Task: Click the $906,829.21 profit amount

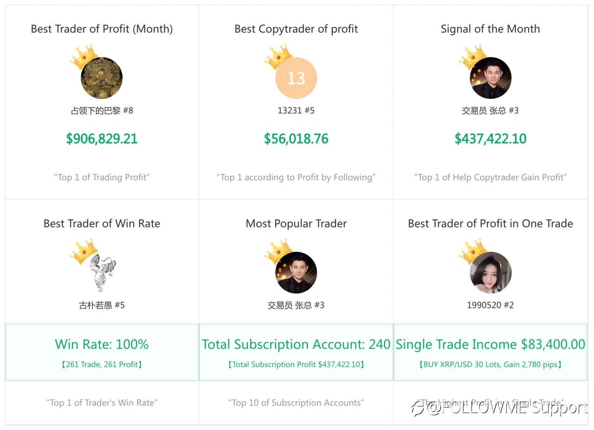Action: point(102,139)
